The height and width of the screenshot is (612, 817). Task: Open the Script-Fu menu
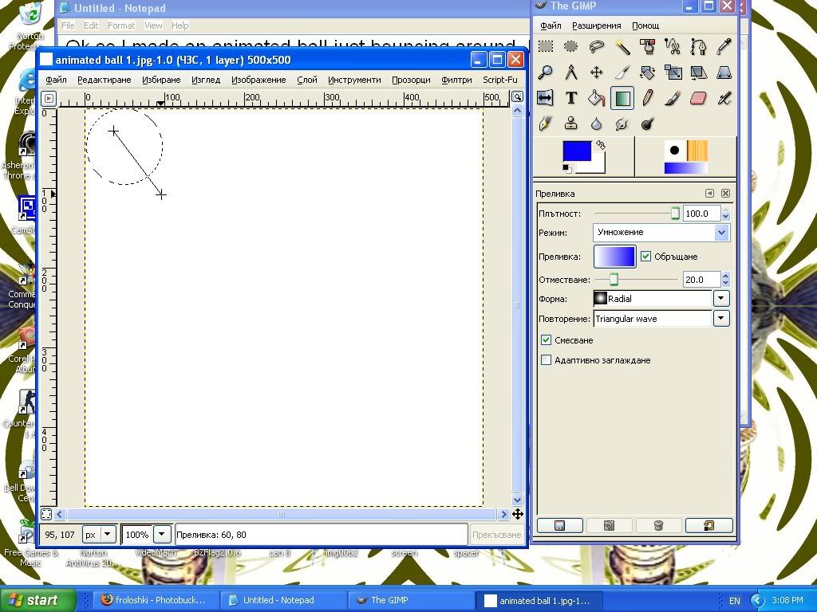click(500, 80)
